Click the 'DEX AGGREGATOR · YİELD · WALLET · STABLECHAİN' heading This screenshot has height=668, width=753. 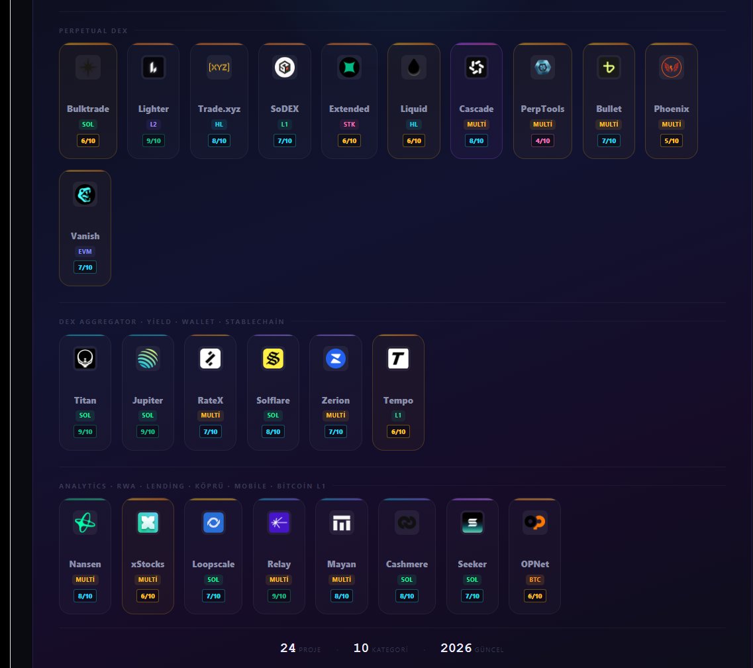click(x=172, y=321)
